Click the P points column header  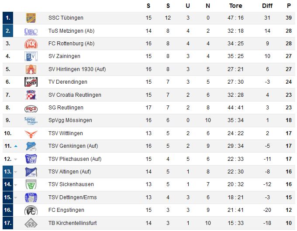(288, 6)
